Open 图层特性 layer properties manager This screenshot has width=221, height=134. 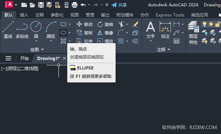tap(193, 33)
